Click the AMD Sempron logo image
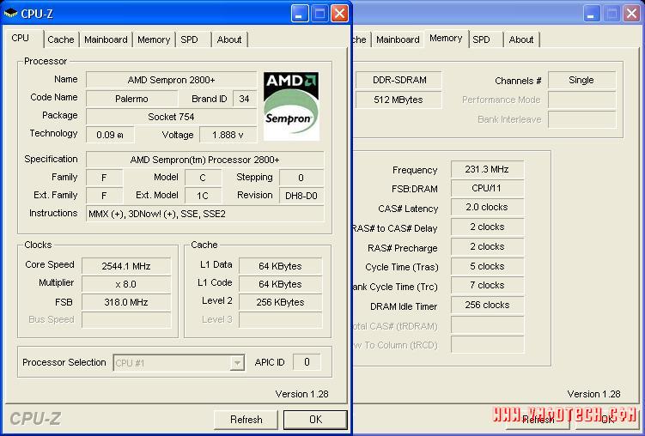Viewport: 645px width, 436px height. coord(291,106)
